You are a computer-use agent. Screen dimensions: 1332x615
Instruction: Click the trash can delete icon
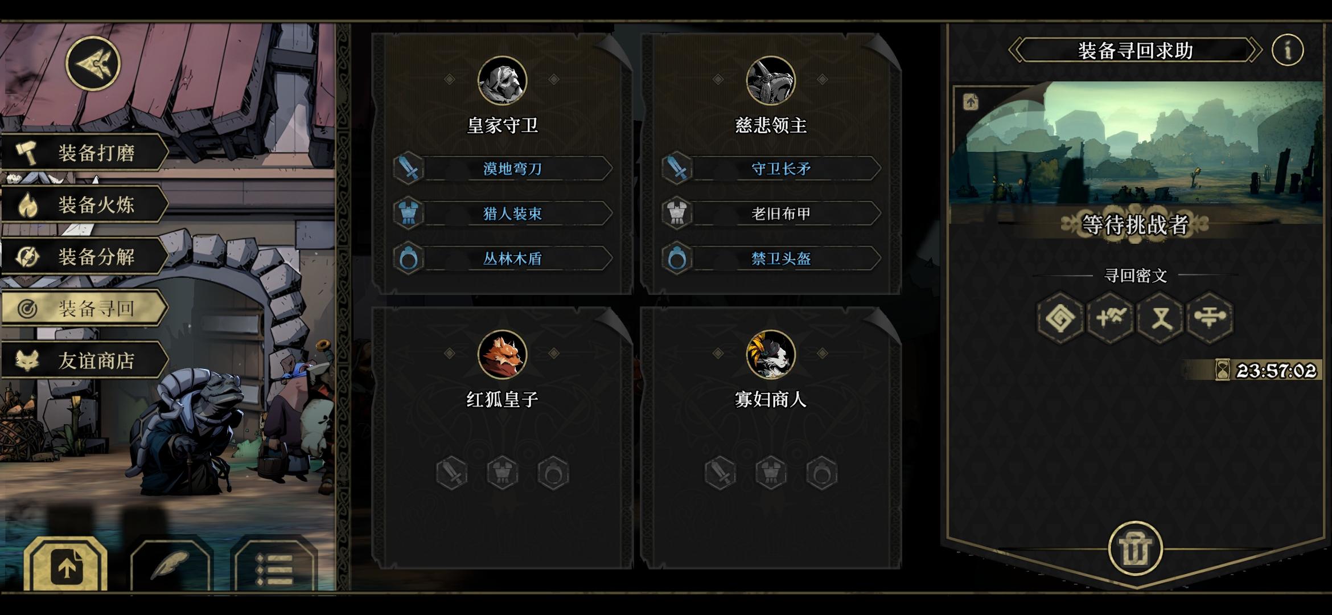pos(1136,549)
